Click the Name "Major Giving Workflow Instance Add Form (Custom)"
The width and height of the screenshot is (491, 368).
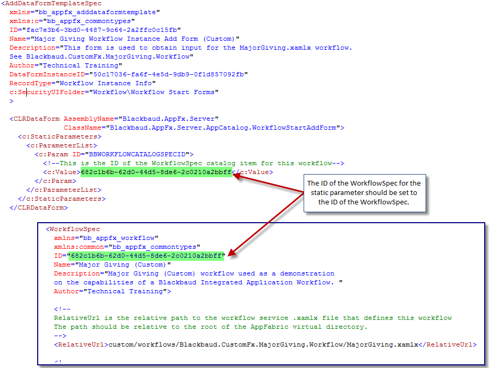click(x=124, y=39)
